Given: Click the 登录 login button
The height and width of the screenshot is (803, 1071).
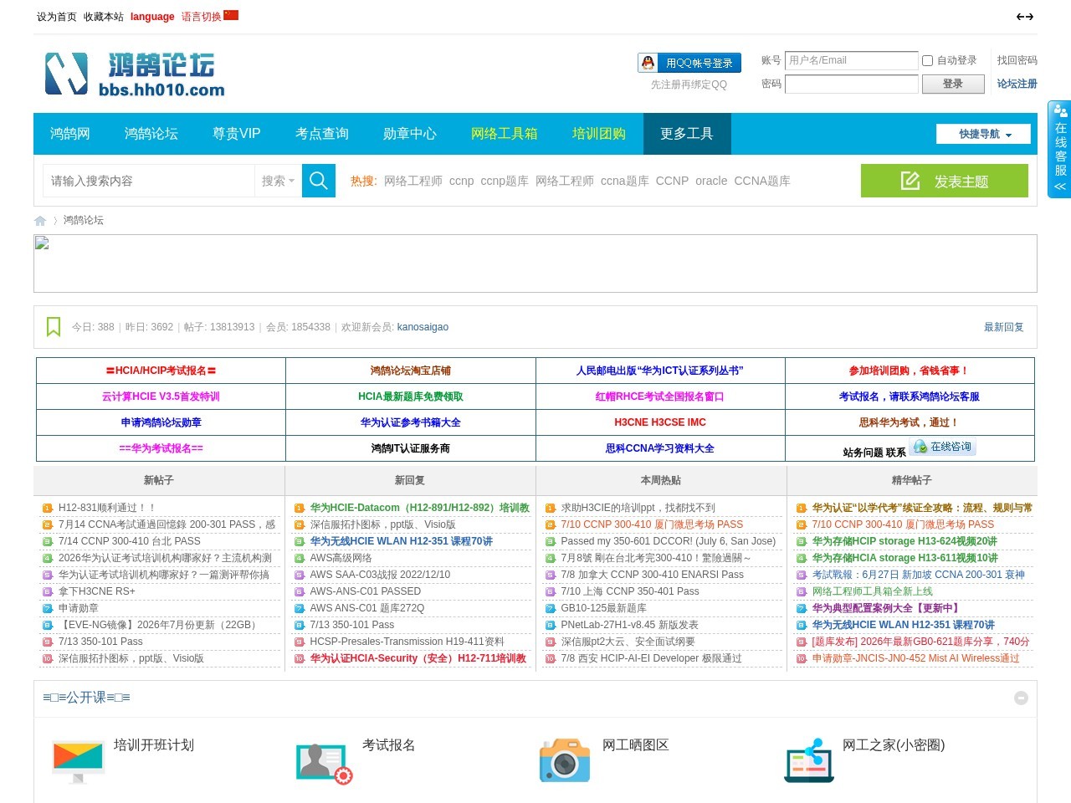Looking at the screenshot, I should pos(952,84).
